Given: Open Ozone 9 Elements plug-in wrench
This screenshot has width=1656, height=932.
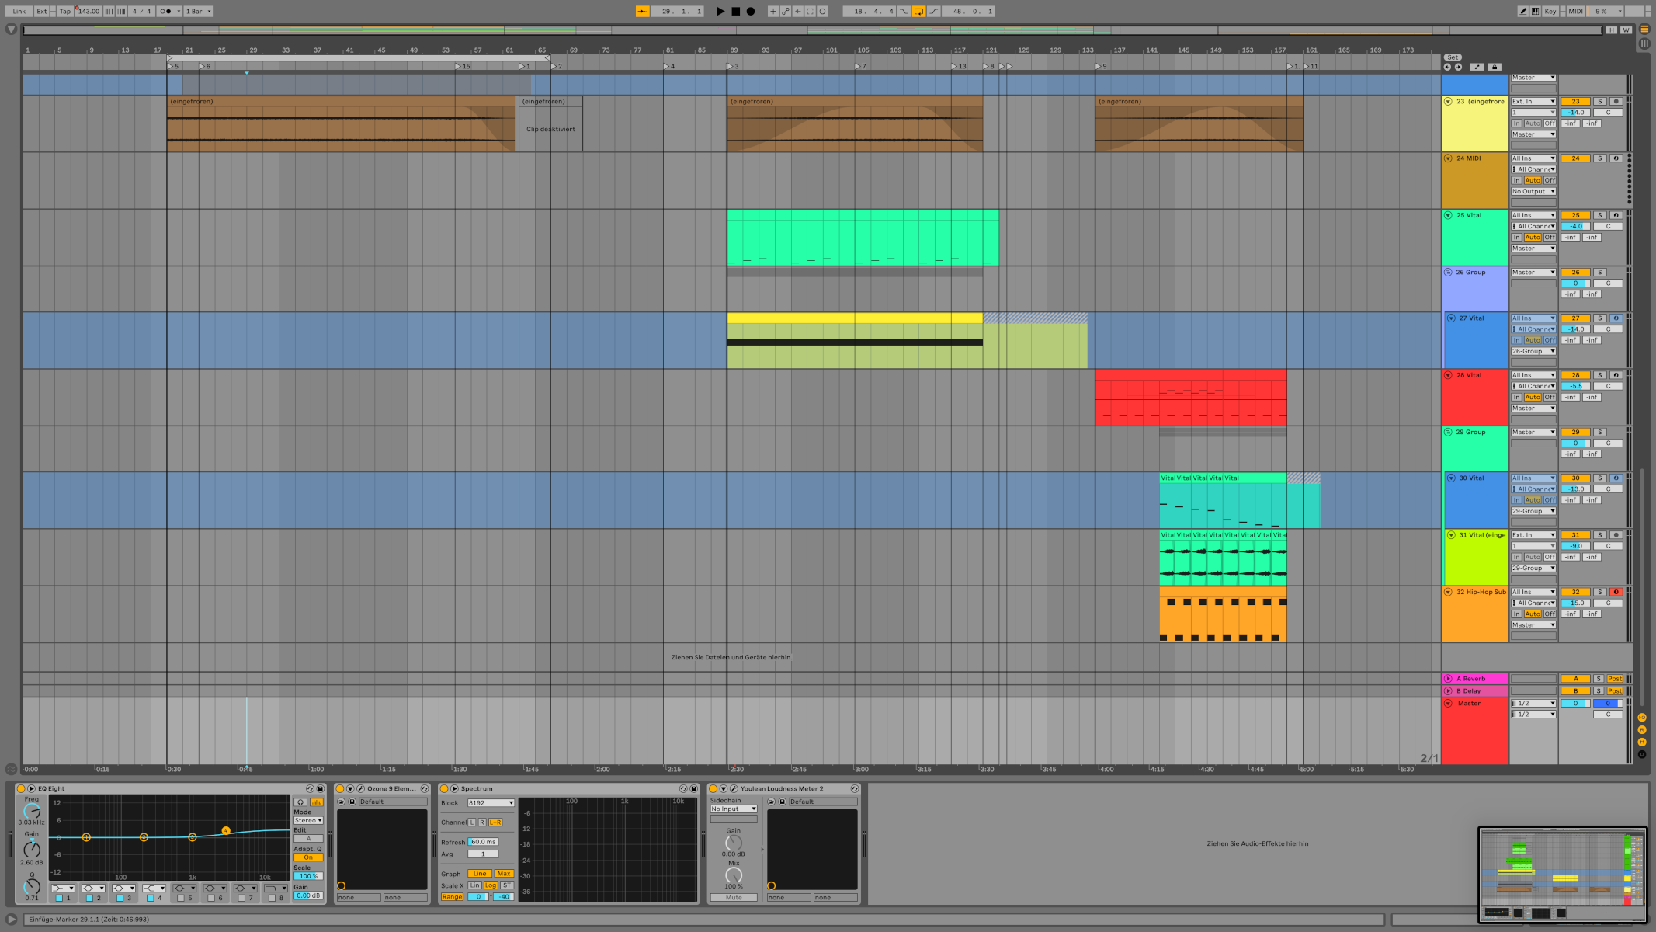Looking at the screenshot, I should pyautogui.click(x=360, y=788).
